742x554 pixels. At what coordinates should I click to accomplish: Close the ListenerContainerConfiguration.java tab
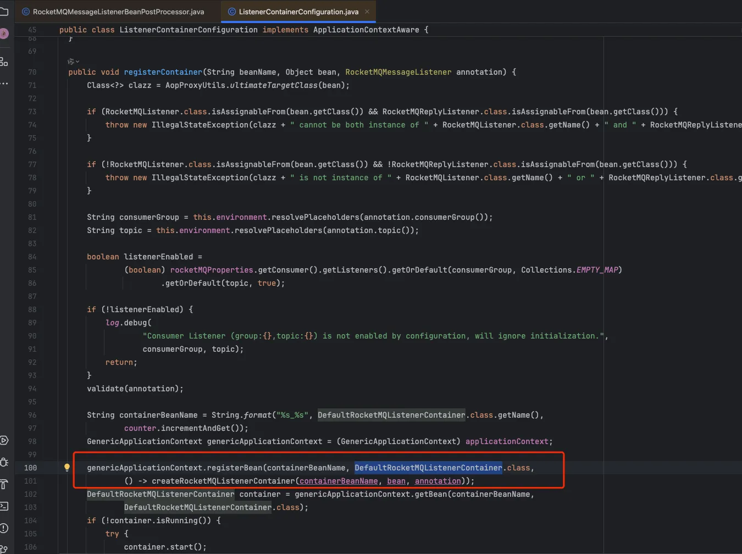(x=367, y=12)
